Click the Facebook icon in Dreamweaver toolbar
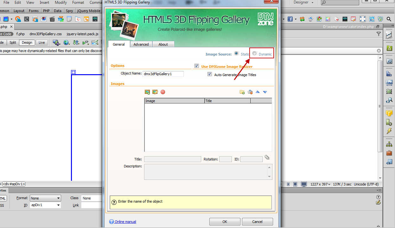This screenshot has height=228, width=395. (290, 19)
